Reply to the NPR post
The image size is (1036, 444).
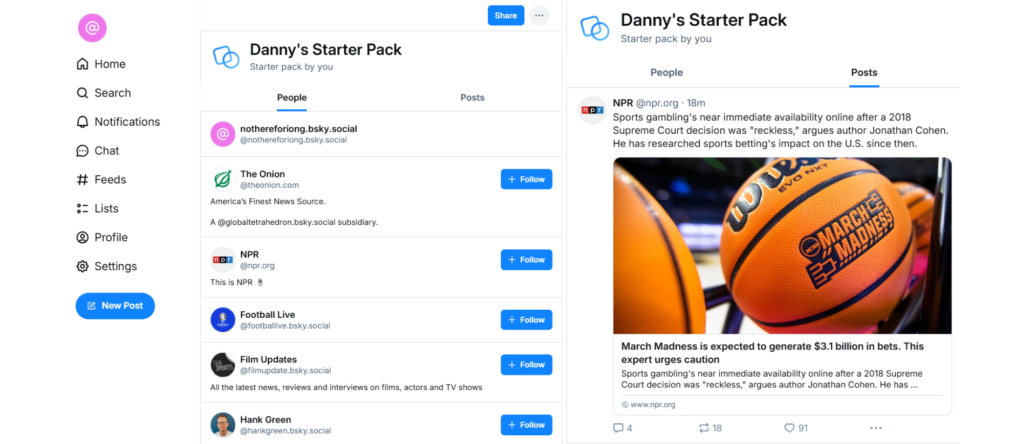618,428
